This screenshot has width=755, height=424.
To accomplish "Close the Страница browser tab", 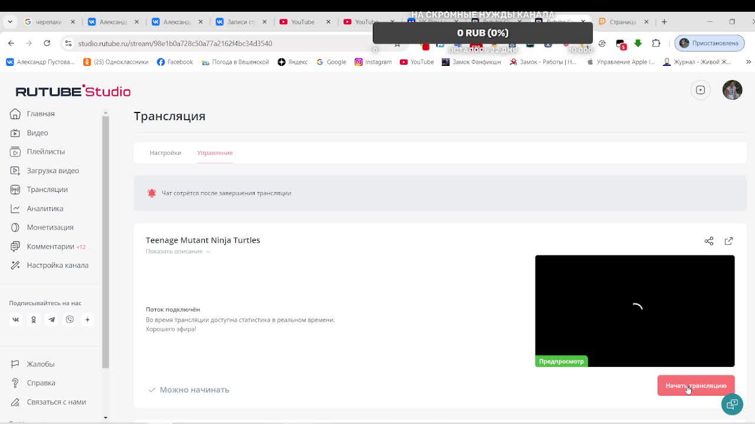I will point(646,22).
